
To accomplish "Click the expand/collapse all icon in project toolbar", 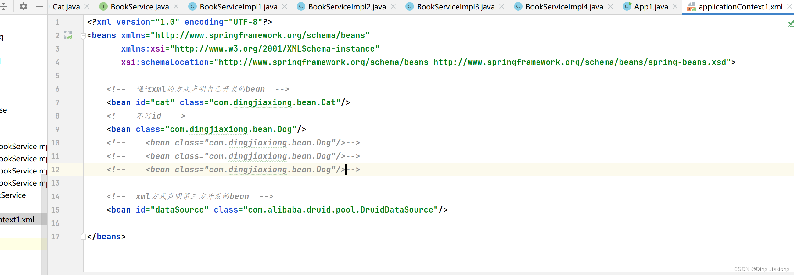I will (3, 6).
